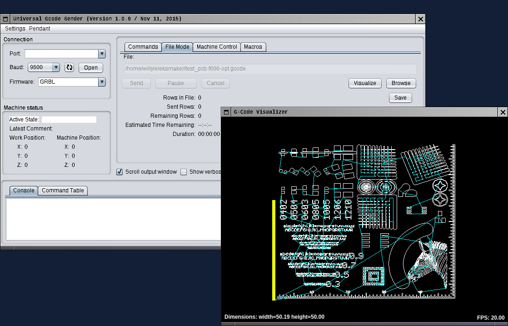The height and width of the screenshot is (326, 508).
Task: Click inside the Console output area
Action: pyautogui.click(x=114, y=219)
